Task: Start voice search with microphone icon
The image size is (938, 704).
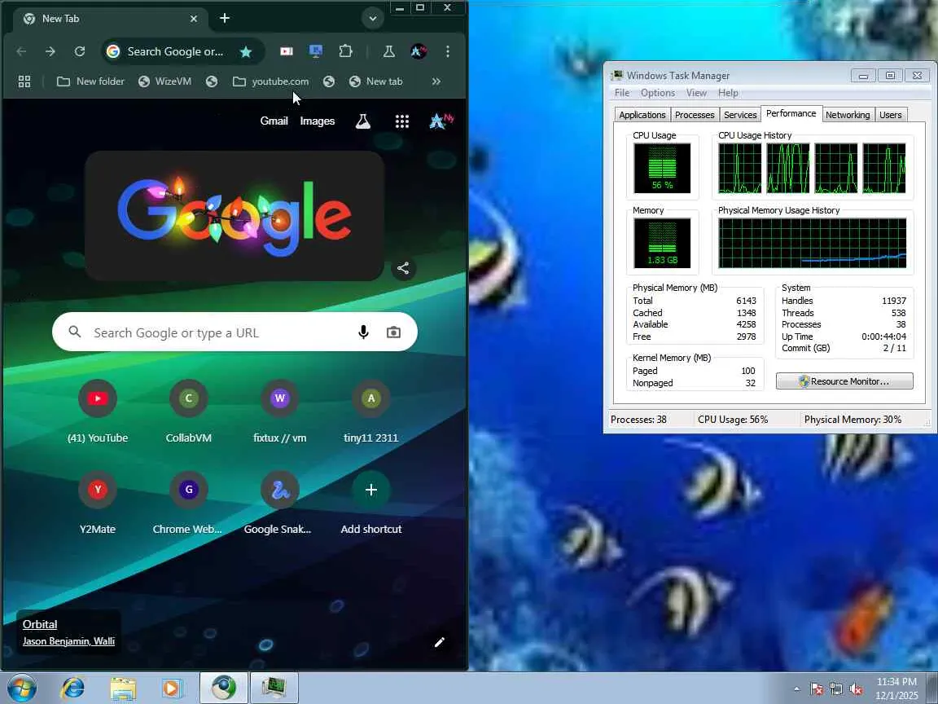Action: pos(363,332)
